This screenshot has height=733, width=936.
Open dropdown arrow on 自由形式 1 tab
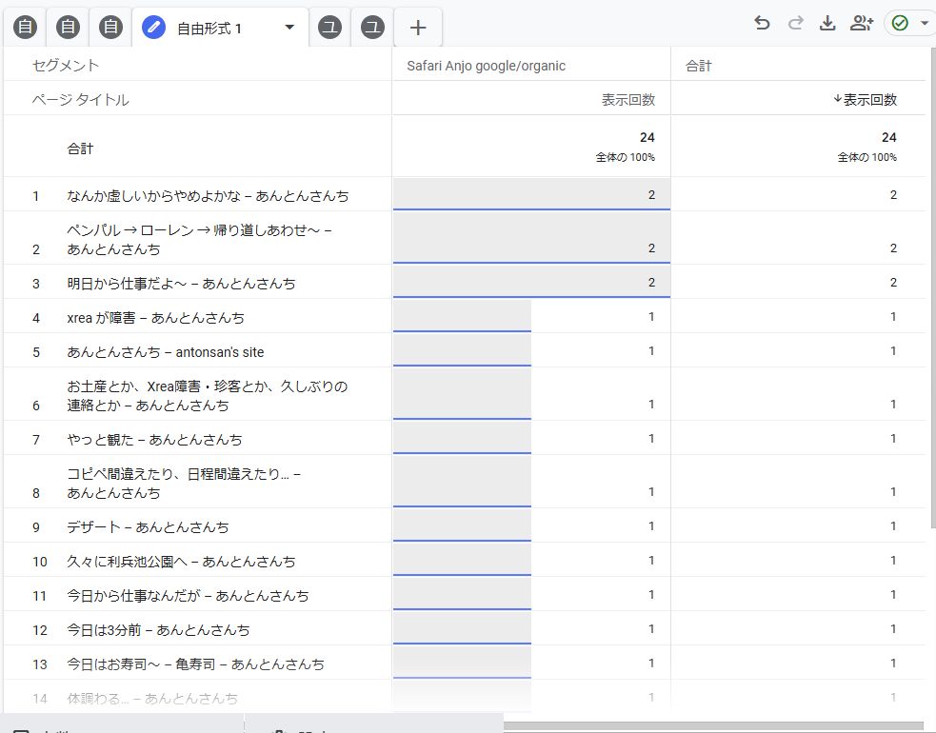[289, 28]
